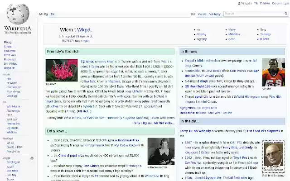Screen dimensions: 290x181
Task: Select 'Mn pg' in the sidebar
Action: click(8, 42)
